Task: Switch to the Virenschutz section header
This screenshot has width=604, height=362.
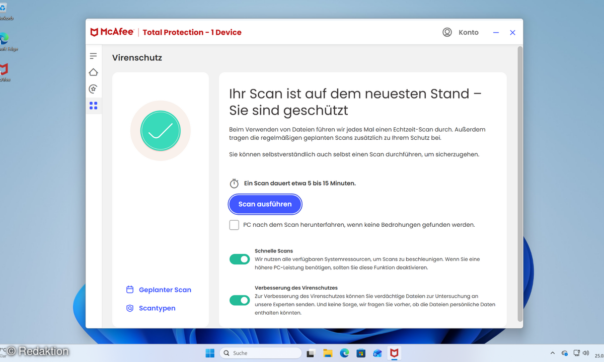Action: (x=137, y=57)
